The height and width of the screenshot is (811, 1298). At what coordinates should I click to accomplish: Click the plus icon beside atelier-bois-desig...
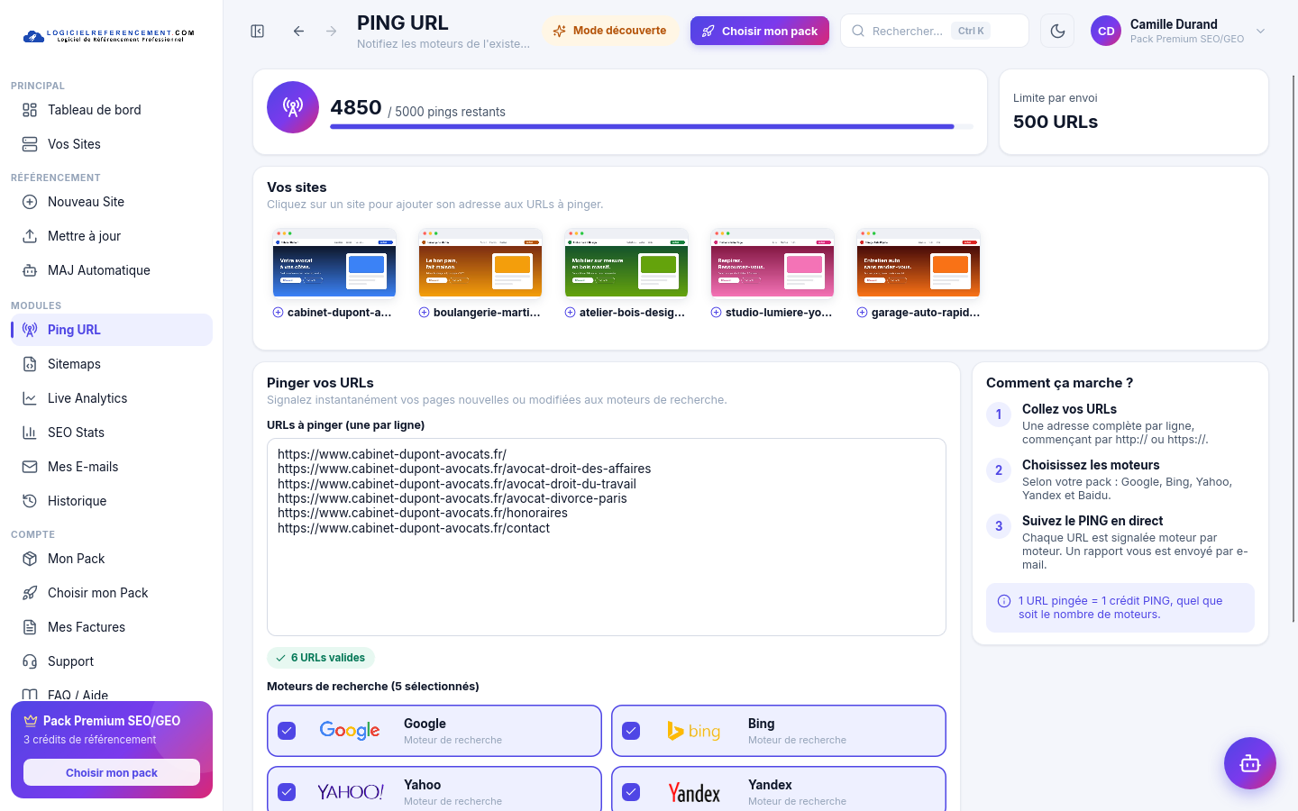coord(570,313)
